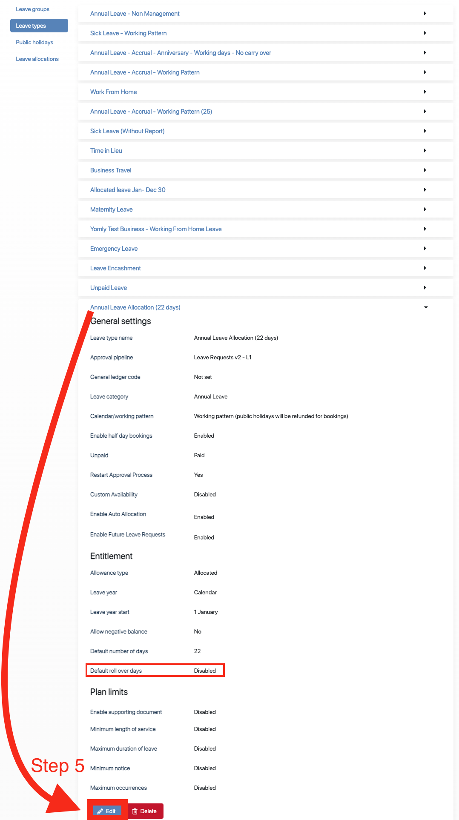Open Annual Leave - Non Management link
Screen dimensions: 459x820
click(x=135, y=14)
